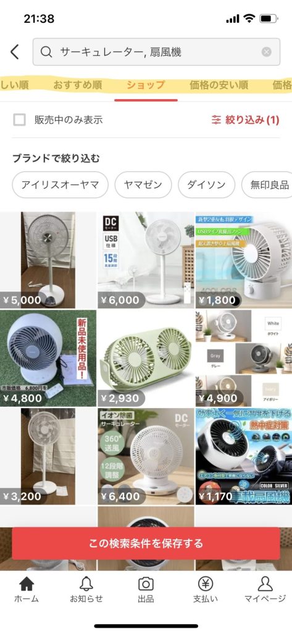Open the 支払い yen icon
The image size is (292, 634).
tap(206, 583)
